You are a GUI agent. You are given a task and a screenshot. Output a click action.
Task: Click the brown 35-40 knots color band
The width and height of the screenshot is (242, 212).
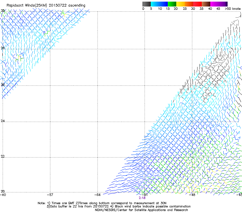[x=206, y=4]
